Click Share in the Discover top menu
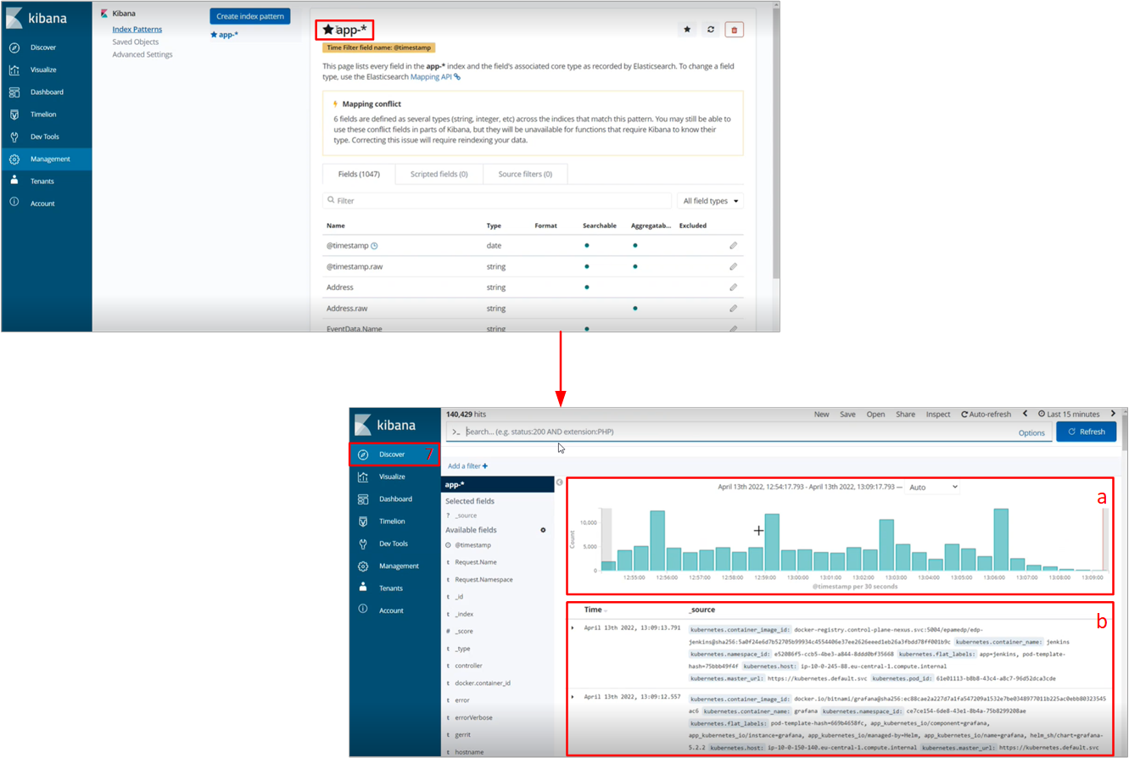 (x=905, y=414)
